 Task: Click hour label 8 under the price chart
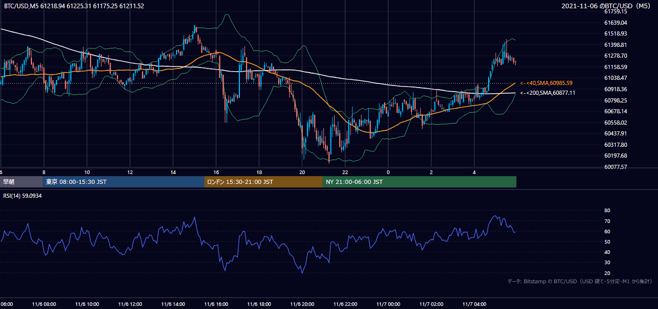pyautogui.click(x=44, y=172)
